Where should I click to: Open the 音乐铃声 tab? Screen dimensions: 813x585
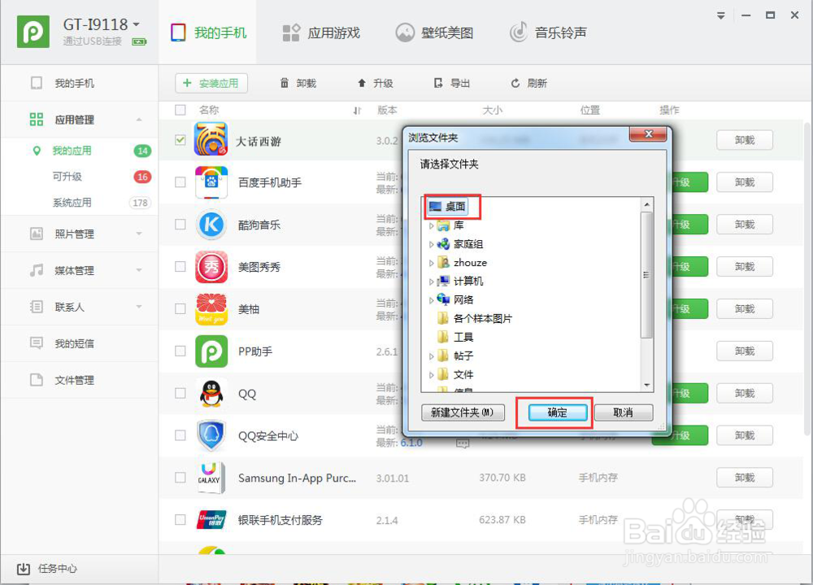(547, 33)
